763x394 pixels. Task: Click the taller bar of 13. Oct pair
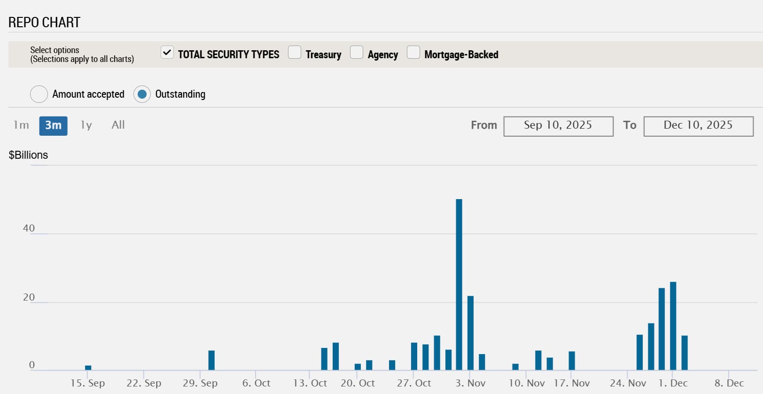click(x=335, y=356)
